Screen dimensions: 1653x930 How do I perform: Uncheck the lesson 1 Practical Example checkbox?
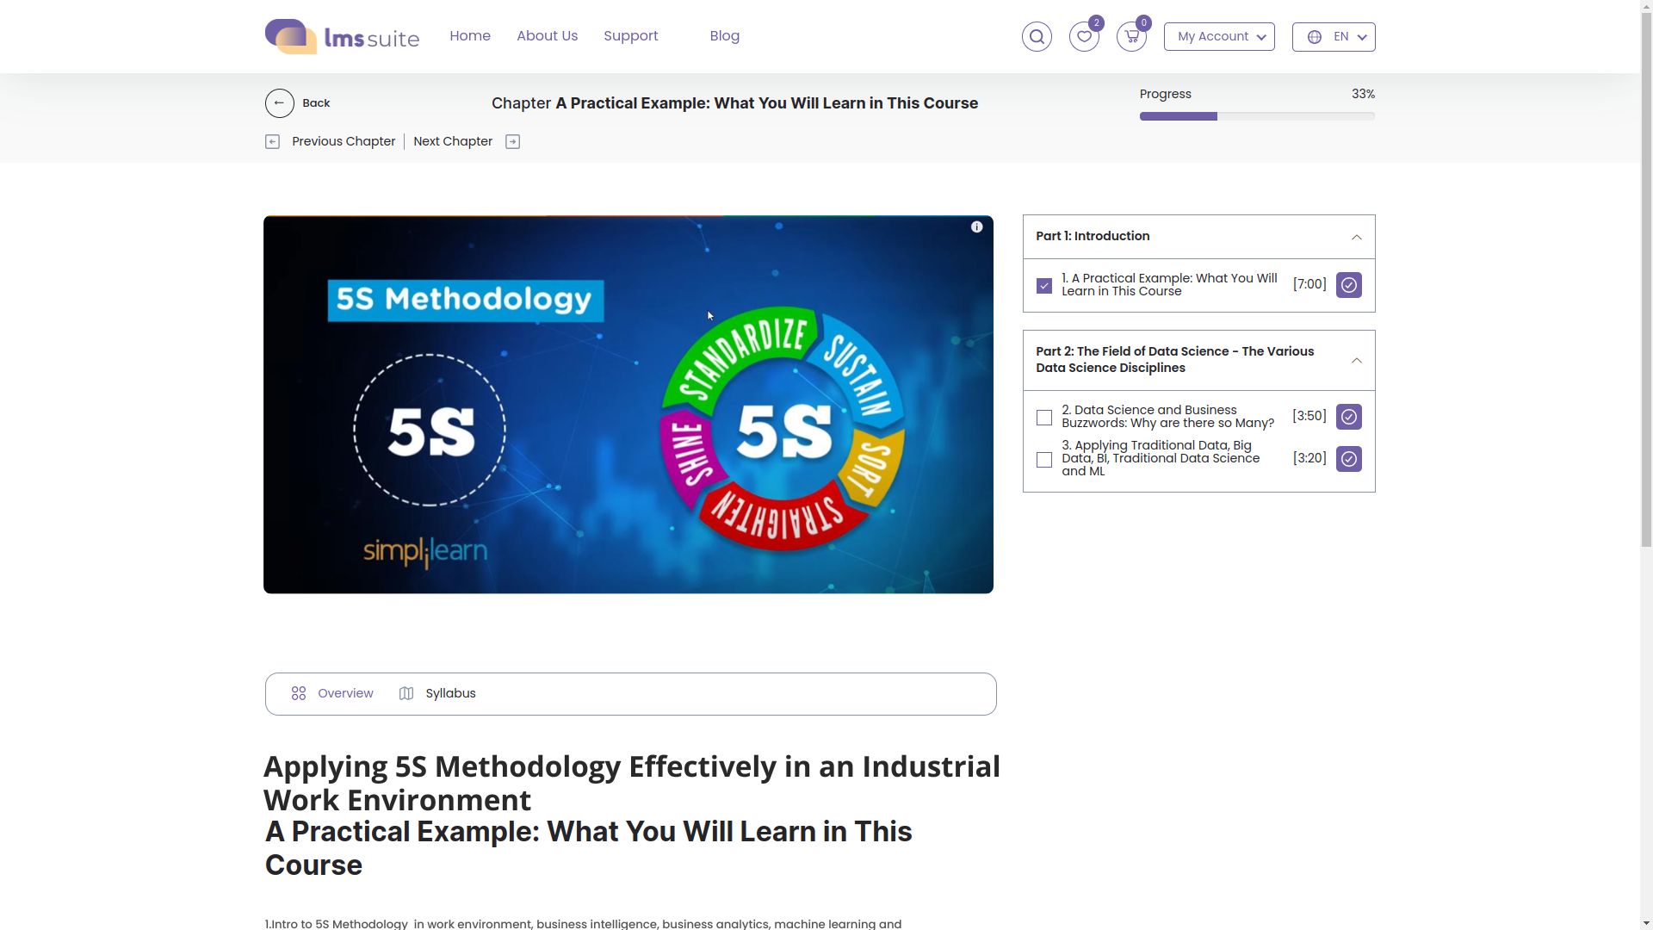pyautogui.click(x=1043, y=286)
